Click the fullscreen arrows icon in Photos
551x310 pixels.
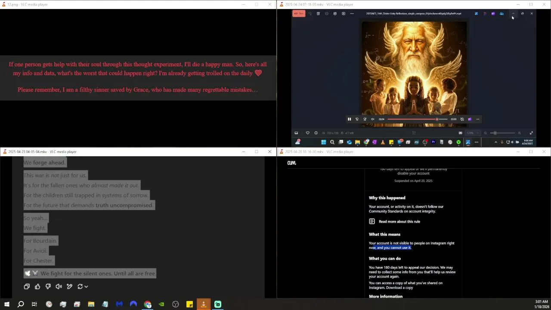coord(531,133)
